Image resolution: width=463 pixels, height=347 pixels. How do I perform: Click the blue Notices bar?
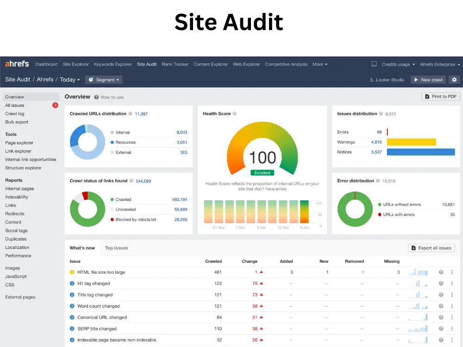point(421,152)
